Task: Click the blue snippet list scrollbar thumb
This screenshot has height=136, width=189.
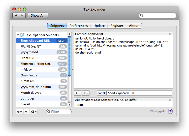Action: pyautogui.click(x=70, y=56)
